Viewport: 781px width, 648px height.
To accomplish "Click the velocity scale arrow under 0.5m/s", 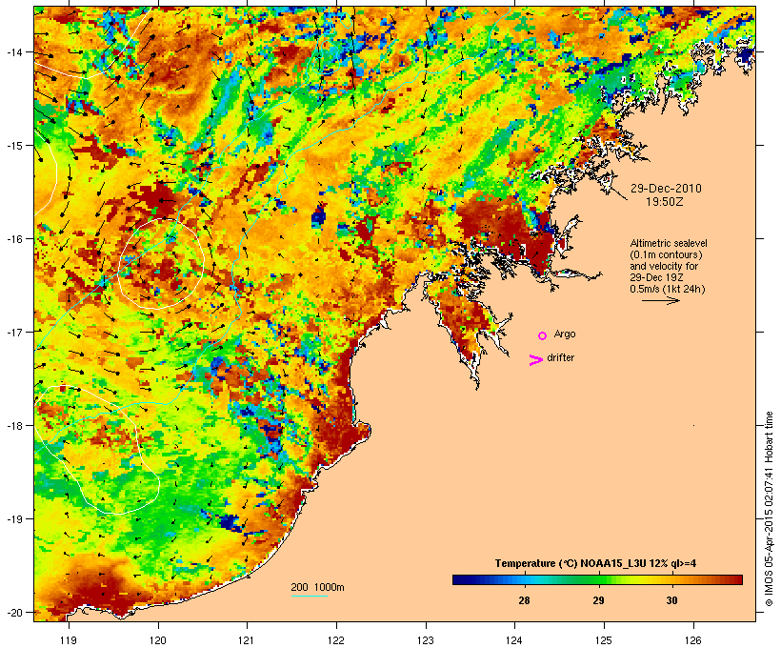I will [x=660, y=300].
